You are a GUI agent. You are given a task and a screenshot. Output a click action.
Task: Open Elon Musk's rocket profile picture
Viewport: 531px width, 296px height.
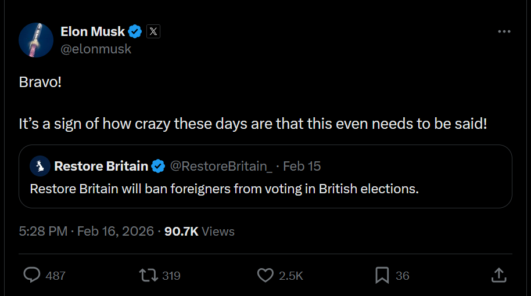36,40
